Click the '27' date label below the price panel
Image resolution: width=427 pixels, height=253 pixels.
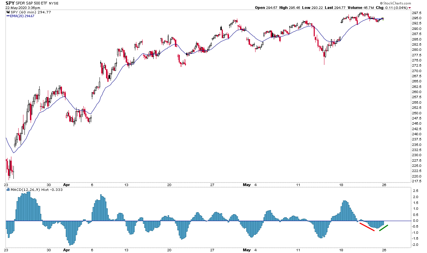(212, 185)
